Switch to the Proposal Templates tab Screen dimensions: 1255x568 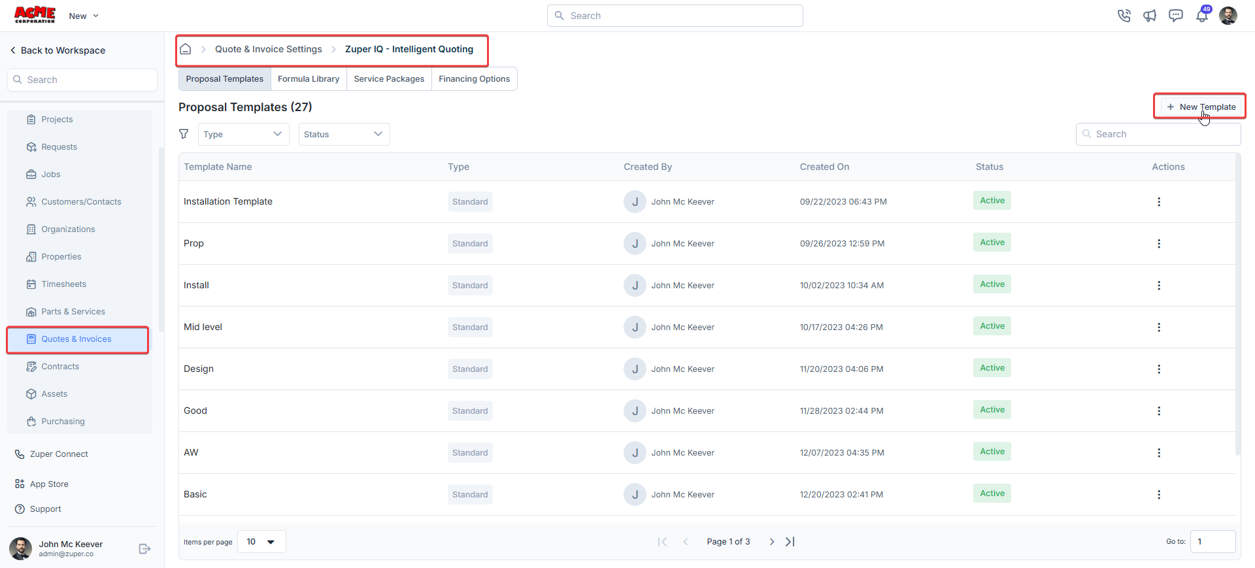coord(225,79)
